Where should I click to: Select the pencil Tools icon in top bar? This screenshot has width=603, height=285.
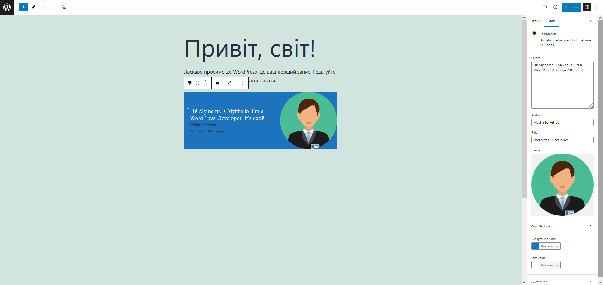[34, 7]
